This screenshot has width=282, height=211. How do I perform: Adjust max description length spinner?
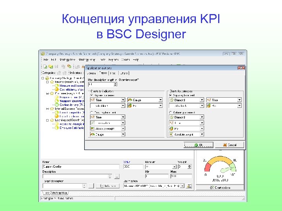(115, 84)
